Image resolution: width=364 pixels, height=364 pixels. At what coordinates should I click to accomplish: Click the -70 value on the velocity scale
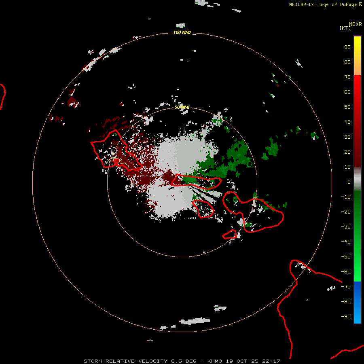pyautogui.click(x=346, y=287)
